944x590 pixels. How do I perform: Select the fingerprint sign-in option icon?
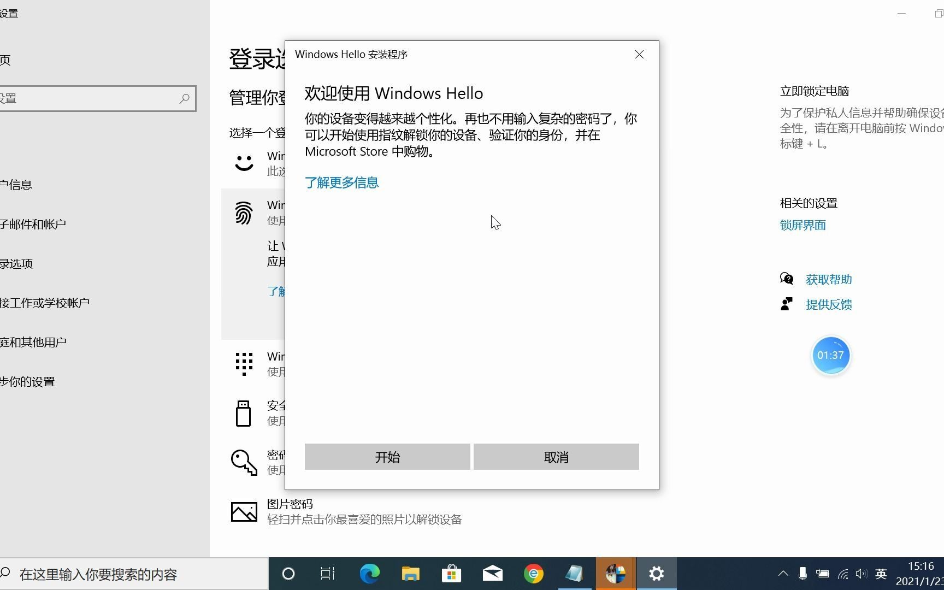[244, 213]
